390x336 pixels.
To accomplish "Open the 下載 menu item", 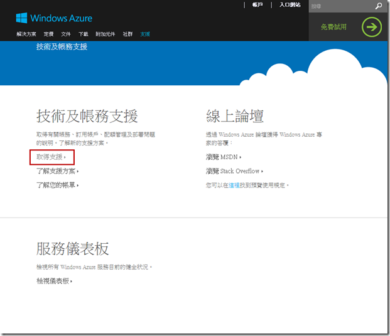I will (x=84, y=34).
